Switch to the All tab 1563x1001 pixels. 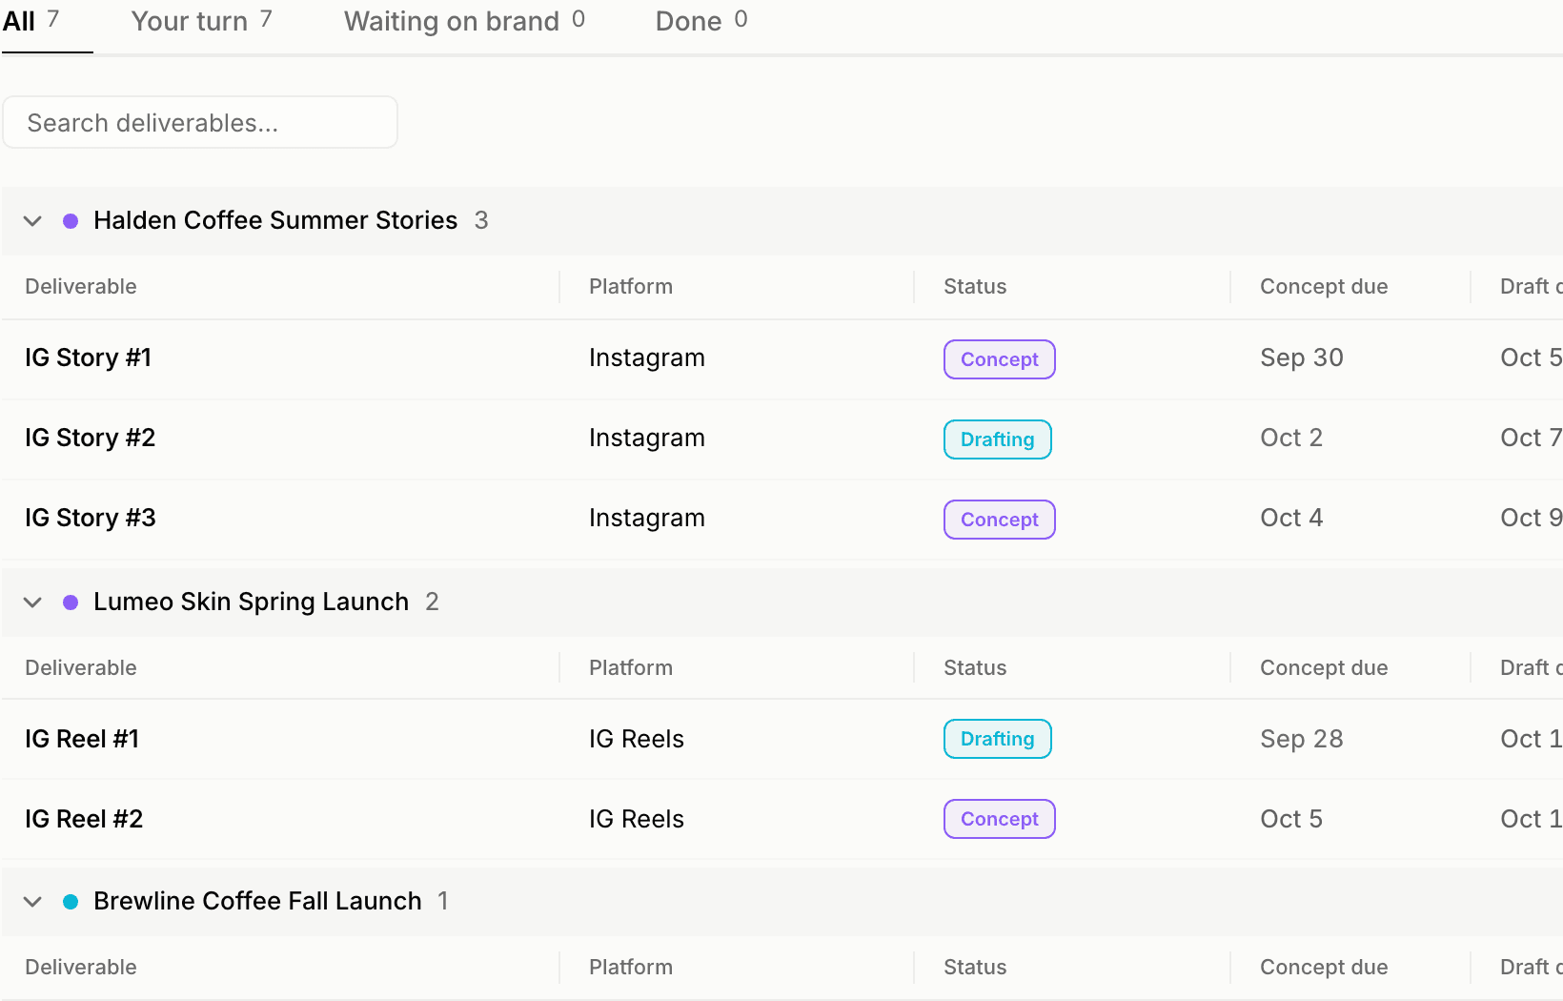click(x=30, y=21)
